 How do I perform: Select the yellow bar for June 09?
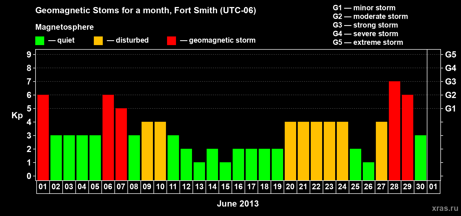[147, 151]
